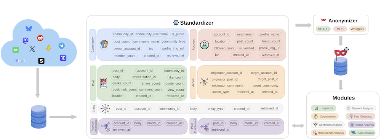
Task: Click the Reddit icon in the cloud
Action: (x=40, y=38)
